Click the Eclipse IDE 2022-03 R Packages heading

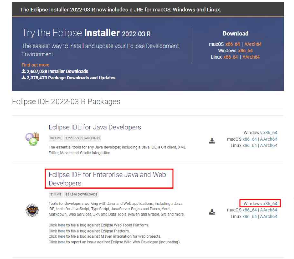(66, 102)
